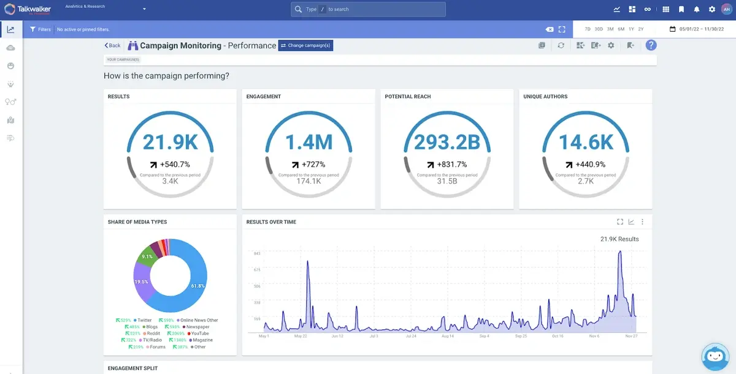Switch Results Over Time to line chart view
This screenshot has height=374, width=736.
[632, 222]
